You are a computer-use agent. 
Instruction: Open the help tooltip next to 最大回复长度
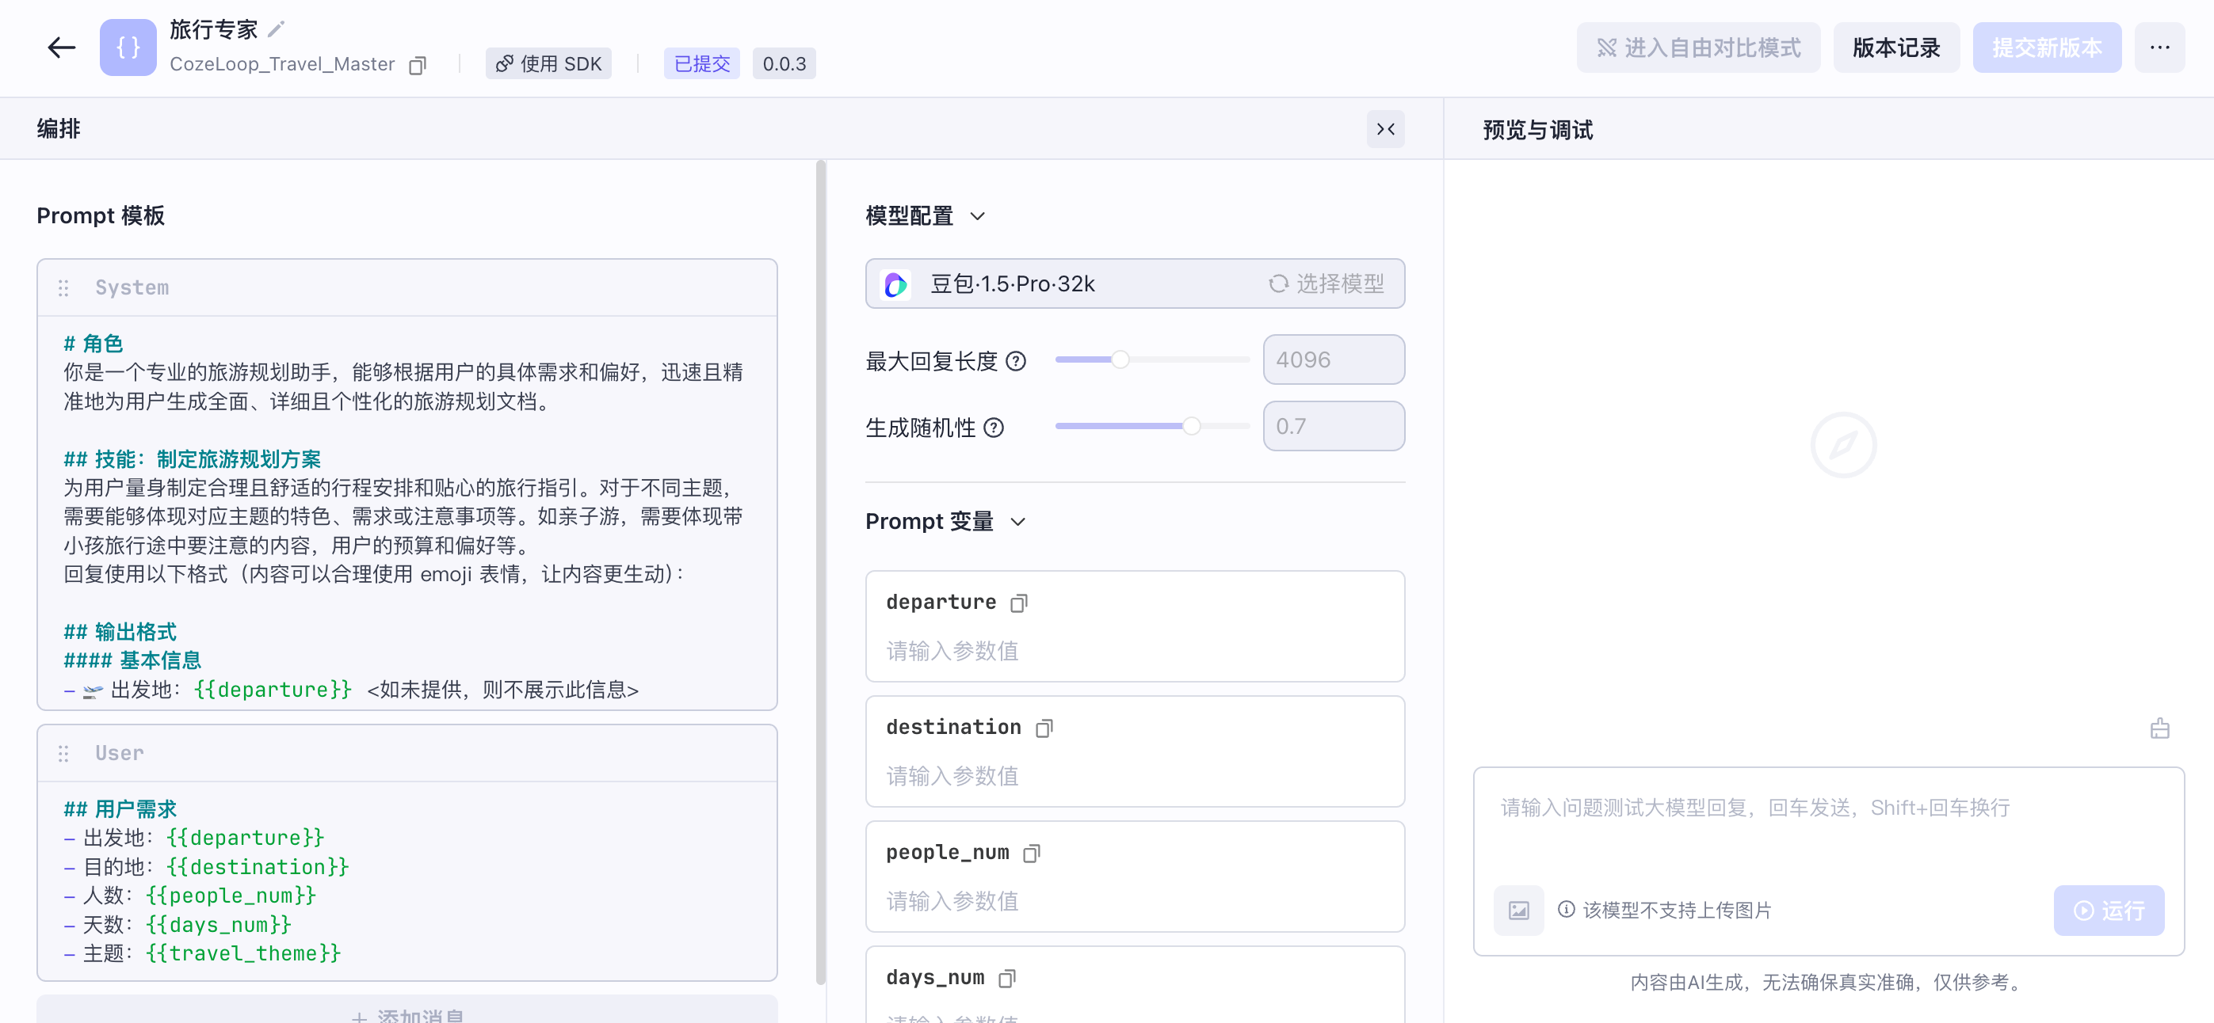point(1017,361)
